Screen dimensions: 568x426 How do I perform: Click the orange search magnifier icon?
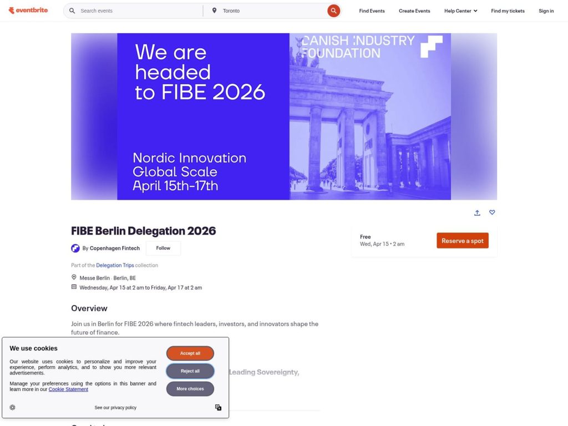[333, 10]
